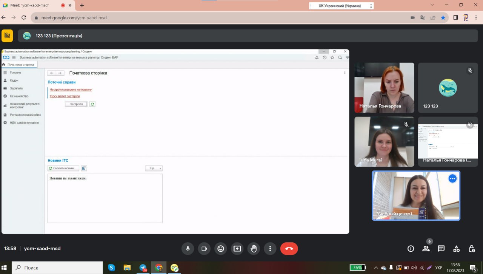The height and width of the screenshot is (274, 483).
Task: Click the present screen button
Action: click(x=237, y=249)
